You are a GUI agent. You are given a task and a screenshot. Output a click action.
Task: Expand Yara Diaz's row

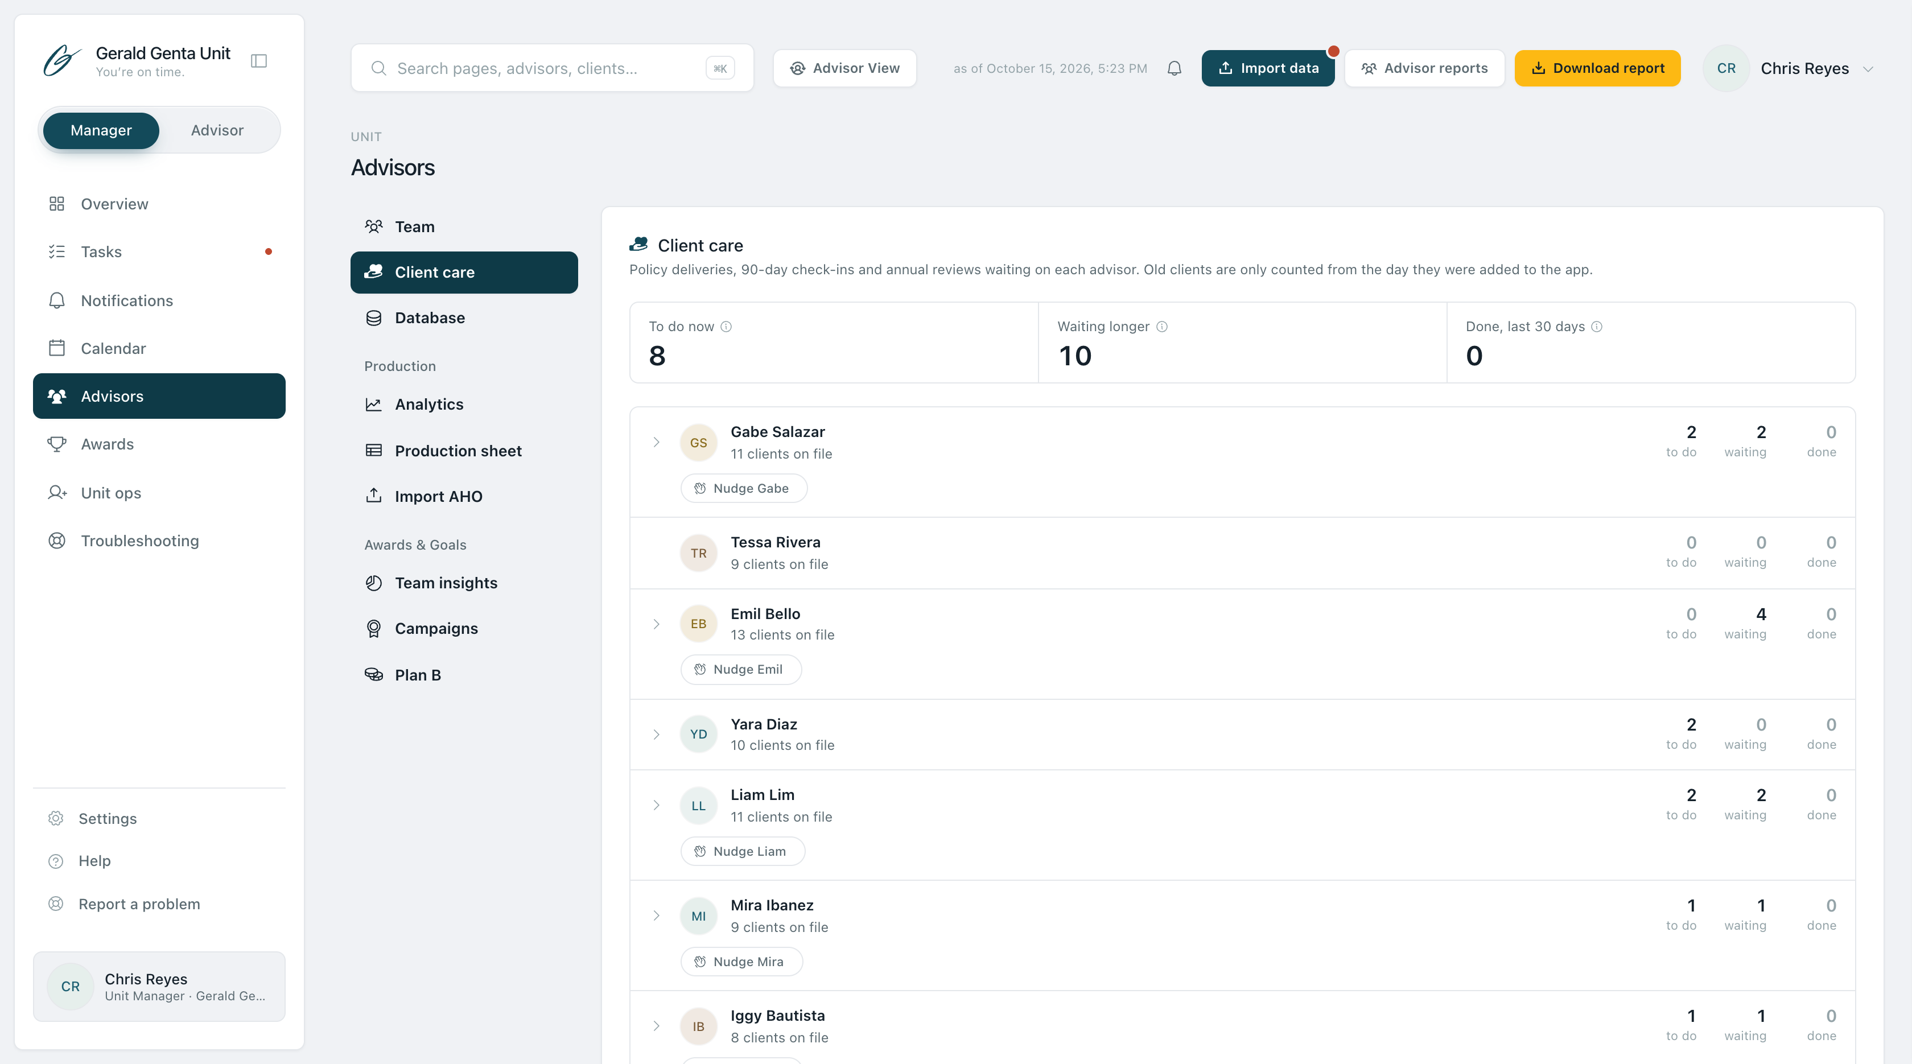coord(656,735)
